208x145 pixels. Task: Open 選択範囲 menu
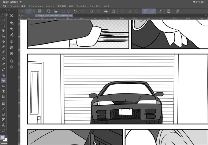[62, 6]
